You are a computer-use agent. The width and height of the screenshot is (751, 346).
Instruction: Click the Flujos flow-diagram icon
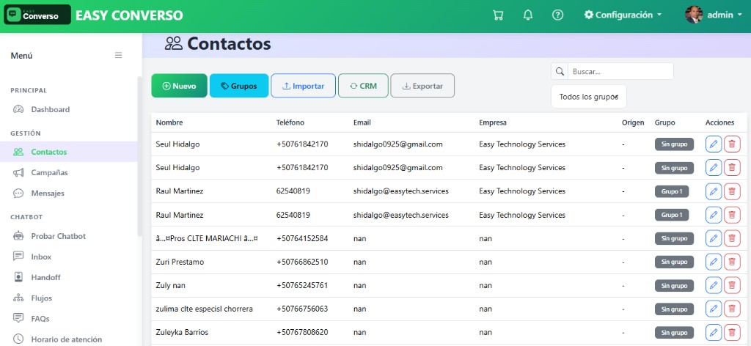18,298
